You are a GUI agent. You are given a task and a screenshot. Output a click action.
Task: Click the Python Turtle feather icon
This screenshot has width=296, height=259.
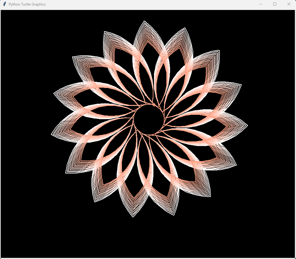4,4
